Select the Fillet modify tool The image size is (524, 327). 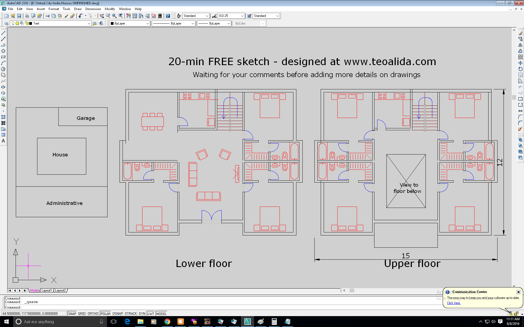[520, 123]
